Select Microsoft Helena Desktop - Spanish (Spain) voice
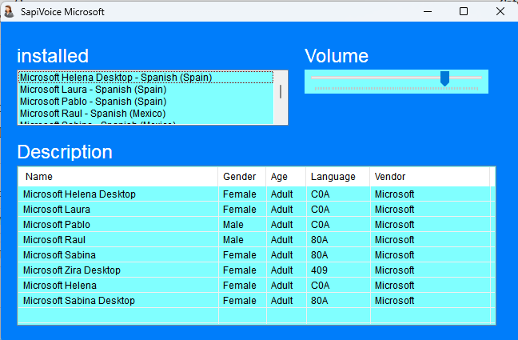Viewport: 518px width, 340px height. point(145,78)
